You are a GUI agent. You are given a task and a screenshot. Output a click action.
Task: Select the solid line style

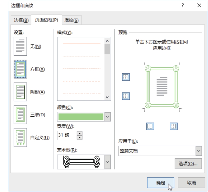tap(81, 44)
